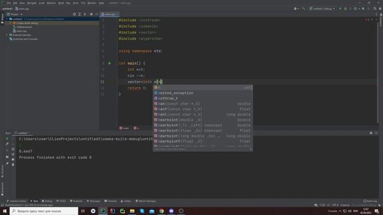Open the notification center icon

click(x=377, y=211)
